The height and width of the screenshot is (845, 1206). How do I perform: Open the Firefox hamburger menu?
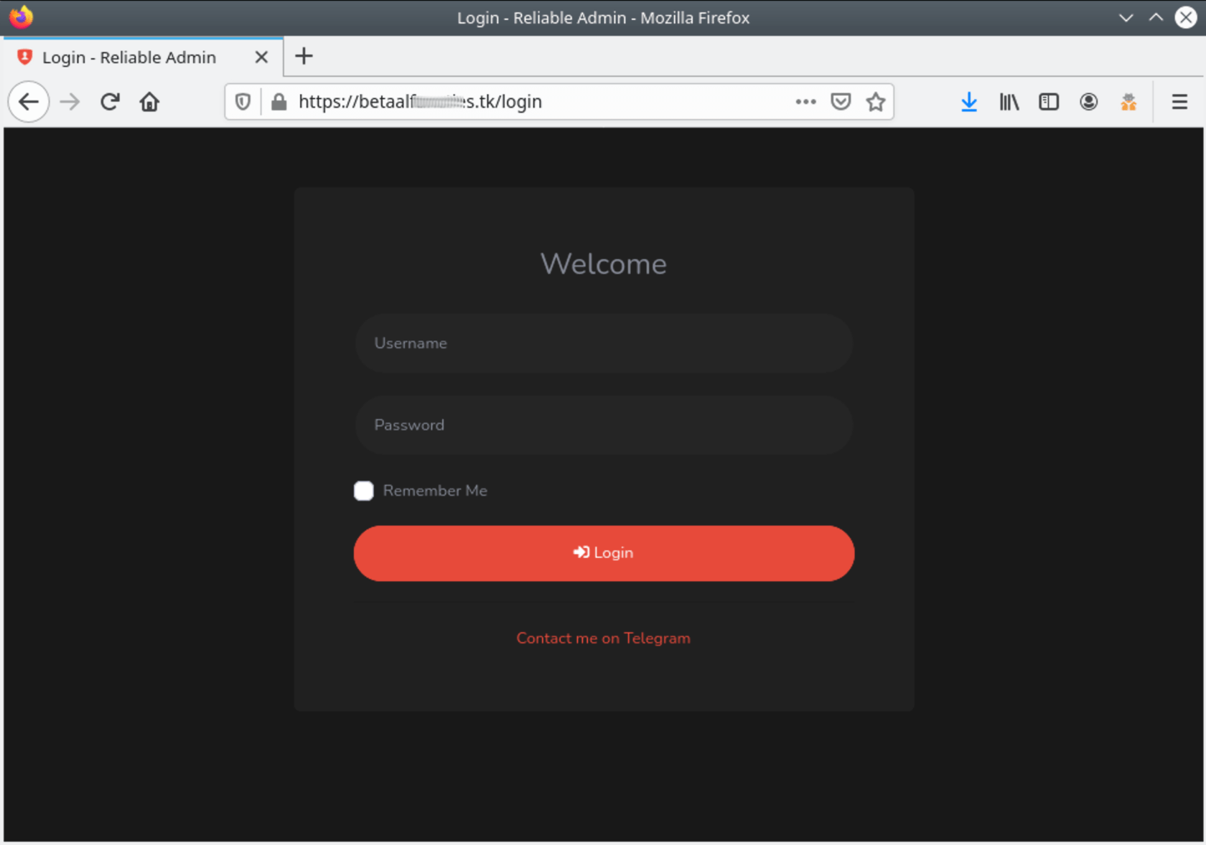(1179, 101)
